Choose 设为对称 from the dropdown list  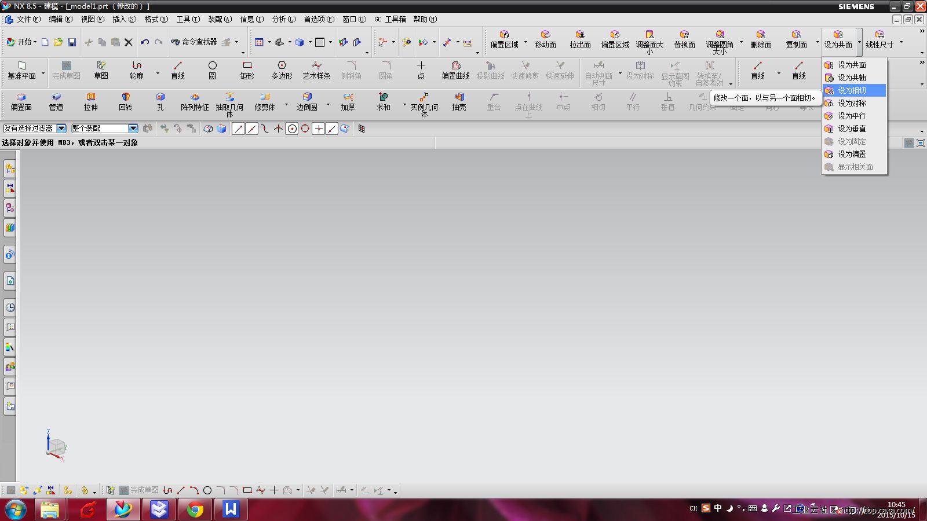[855, 103]
